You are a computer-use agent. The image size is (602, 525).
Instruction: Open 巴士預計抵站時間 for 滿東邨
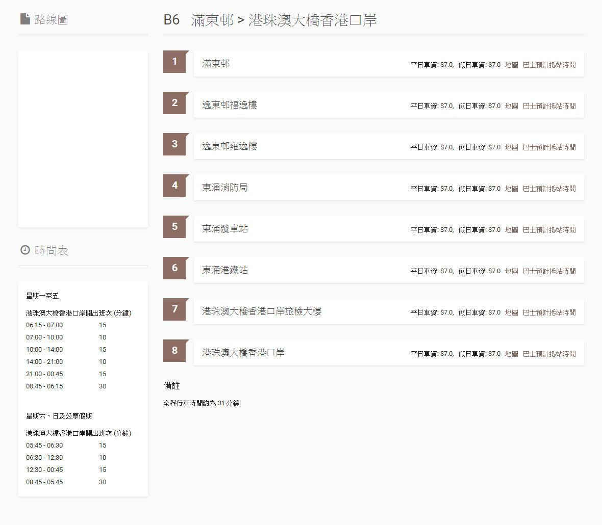coord(549,65)
